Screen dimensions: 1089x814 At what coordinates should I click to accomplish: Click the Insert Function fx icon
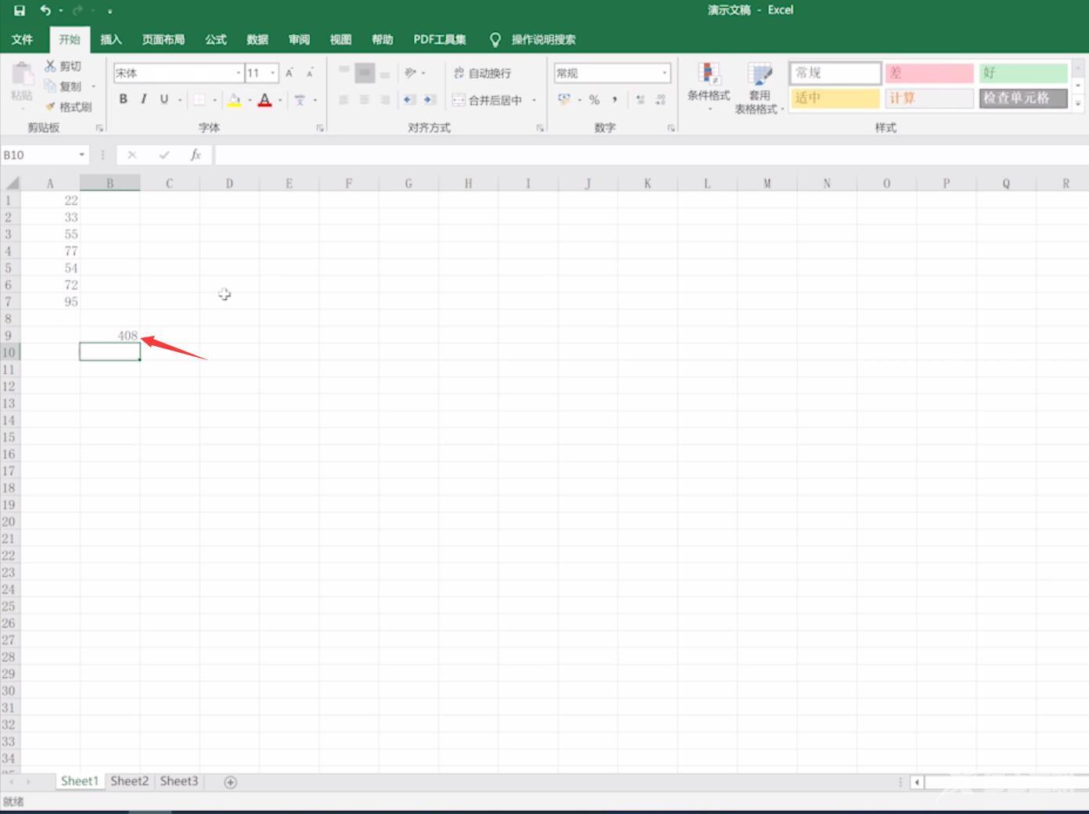coord(196,155)
